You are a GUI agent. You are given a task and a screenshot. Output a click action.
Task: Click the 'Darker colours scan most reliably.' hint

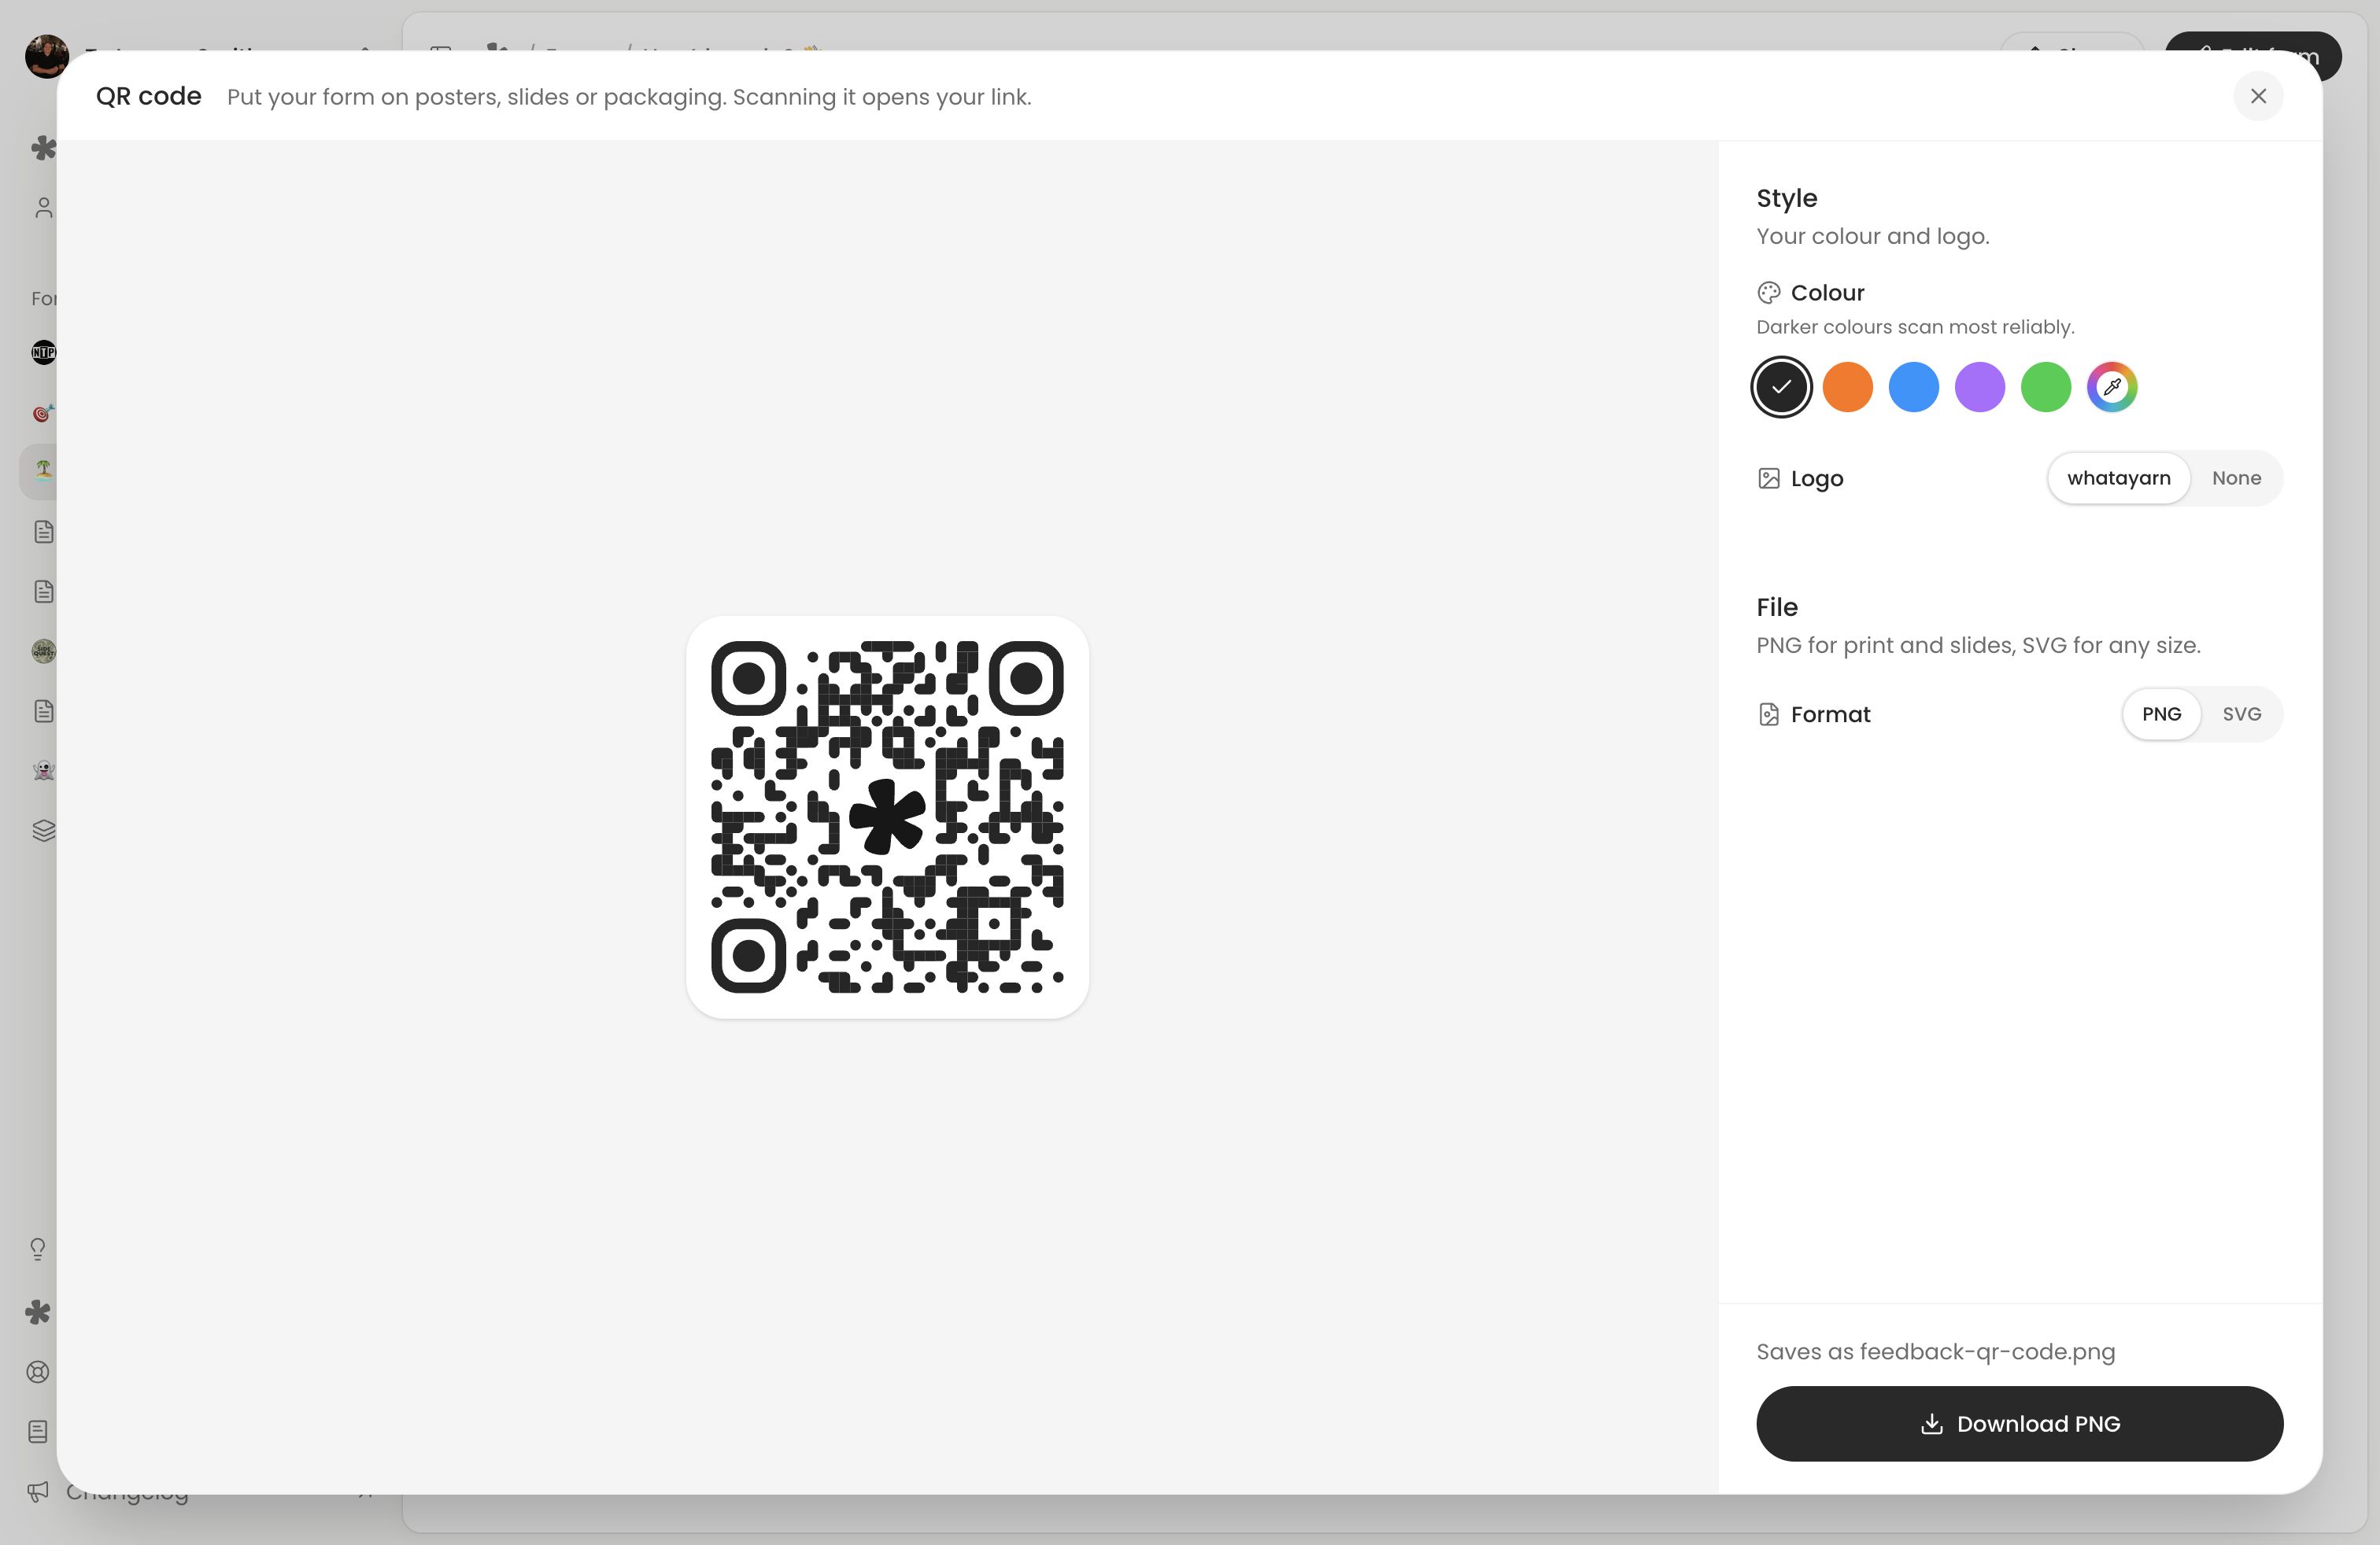click(x=1915, y=326)
